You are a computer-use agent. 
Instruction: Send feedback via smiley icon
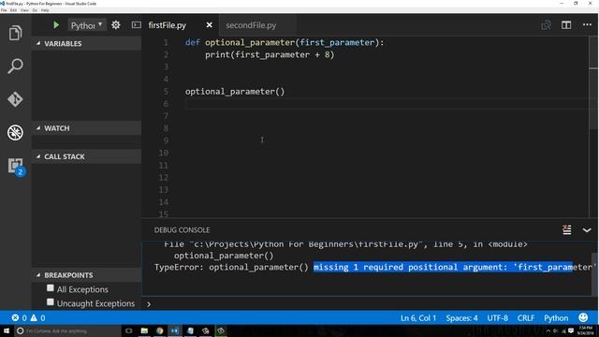pyautogui.click(x=583, y=317)
